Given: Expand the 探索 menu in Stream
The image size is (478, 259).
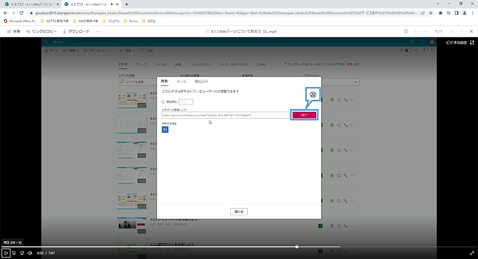Looking at the screenshot, I should tap(71, 51).
